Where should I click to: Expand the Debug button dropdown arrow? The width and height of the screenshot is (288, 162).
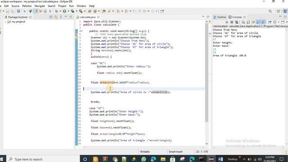(60, 11)
